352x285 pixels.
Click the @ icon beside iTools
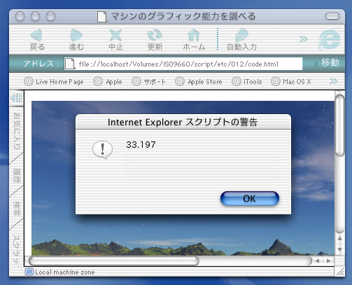click(236, 81)
